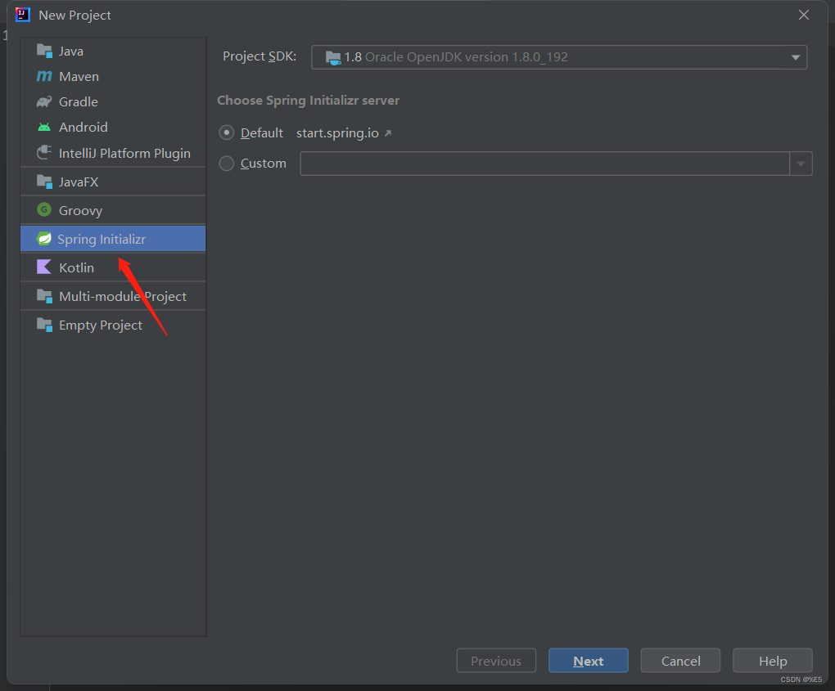Viewport: 835px width, 691px height.
Task: Click the Multi-module Project folder icon
Action: click(44, 296)
